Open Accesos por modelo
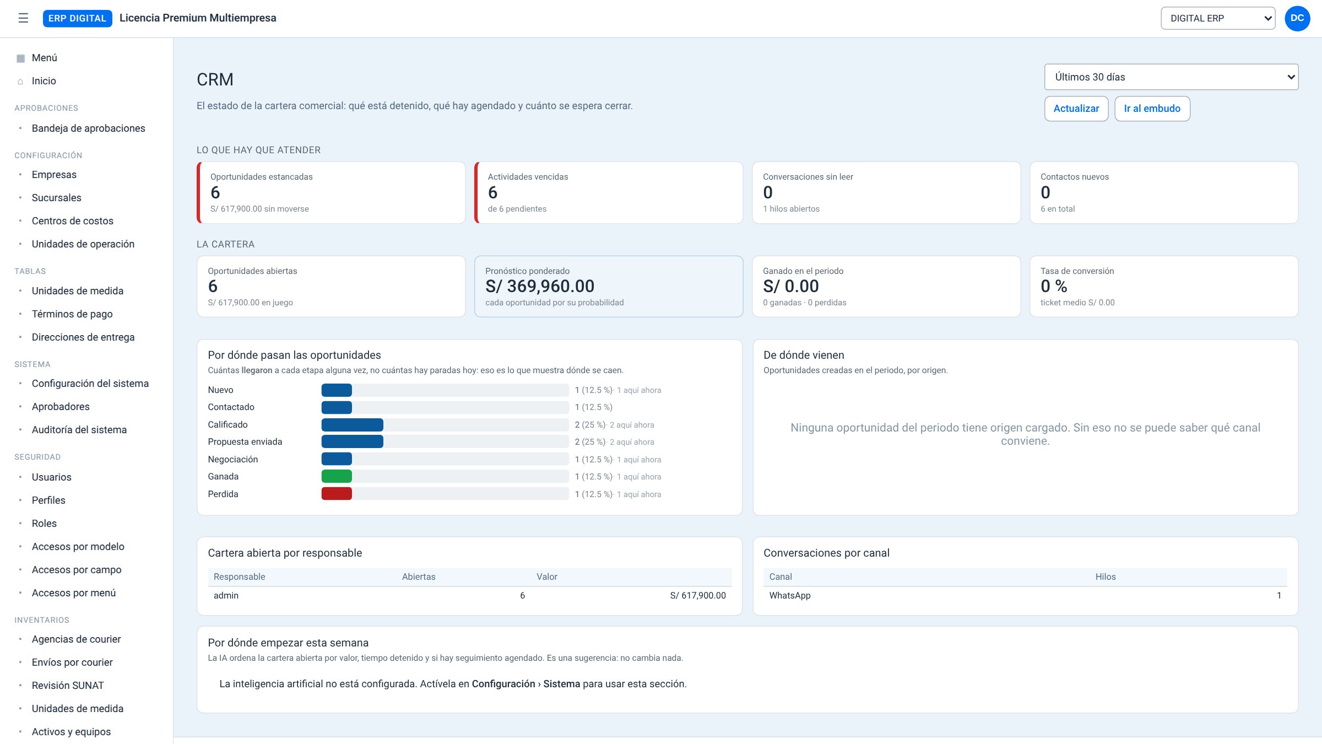 tap(78, 547)
